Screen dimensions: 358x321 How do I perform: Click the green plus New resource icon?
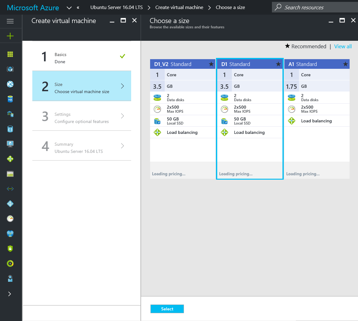pos(10,36)
